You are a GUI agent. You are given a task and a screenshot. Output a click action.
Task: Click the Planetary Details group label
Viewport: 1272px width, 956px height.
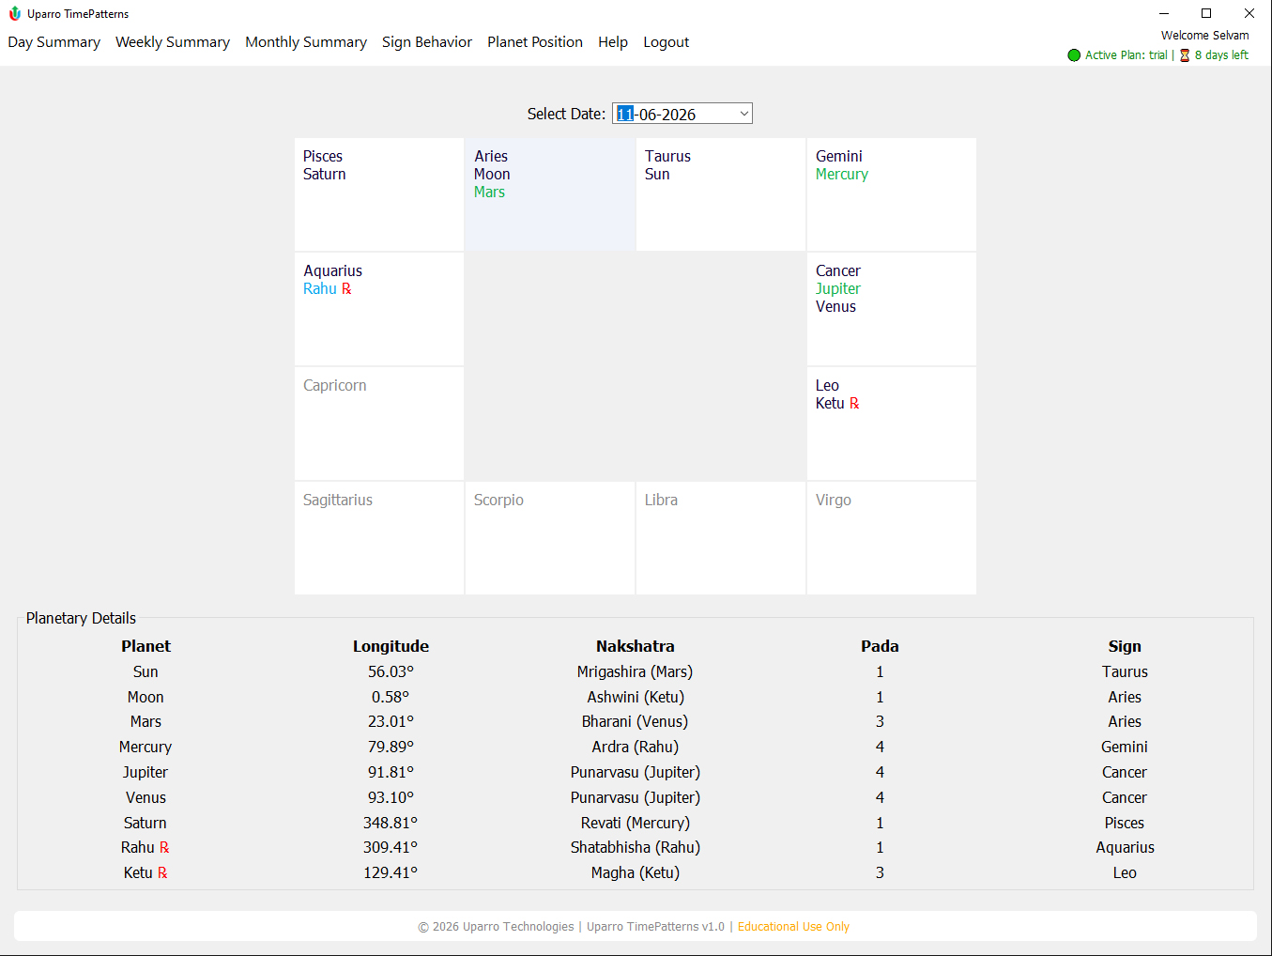pos(81,618)
